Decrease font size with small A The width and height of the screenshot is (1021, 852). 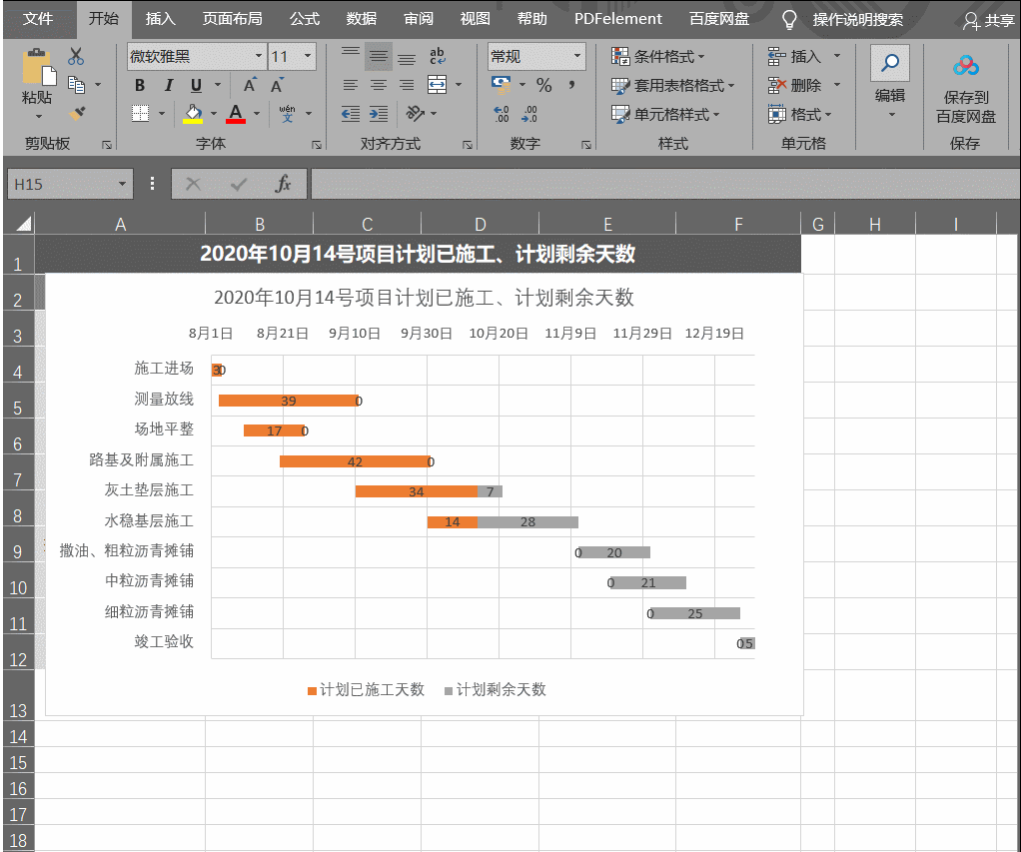277,85
